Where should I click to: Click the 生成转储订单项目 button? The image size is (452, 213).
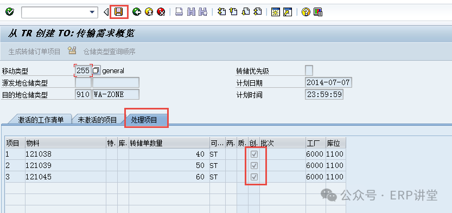click(34, 52)
